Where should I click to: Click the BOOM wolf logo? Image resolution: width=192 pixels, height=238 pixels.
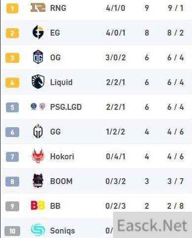click(38, 181)
